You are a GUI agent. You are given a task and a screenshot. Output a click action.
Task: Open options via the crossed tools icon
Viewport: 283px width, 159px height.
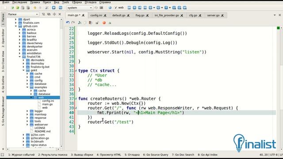click(47, 8)
